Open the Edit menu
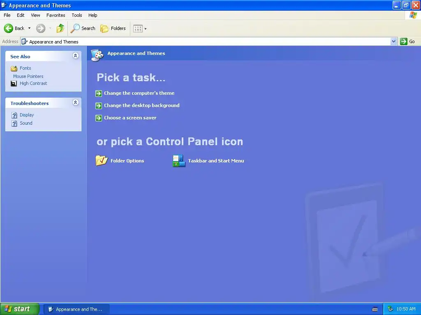The width and height of the screenshot is (421, 315). coord(21,15)
